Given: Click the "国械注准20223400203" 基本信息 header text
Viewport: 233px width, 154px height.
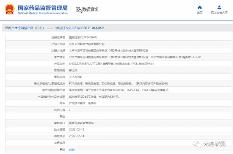Looking at the screenshot, I should click(80, 28).
